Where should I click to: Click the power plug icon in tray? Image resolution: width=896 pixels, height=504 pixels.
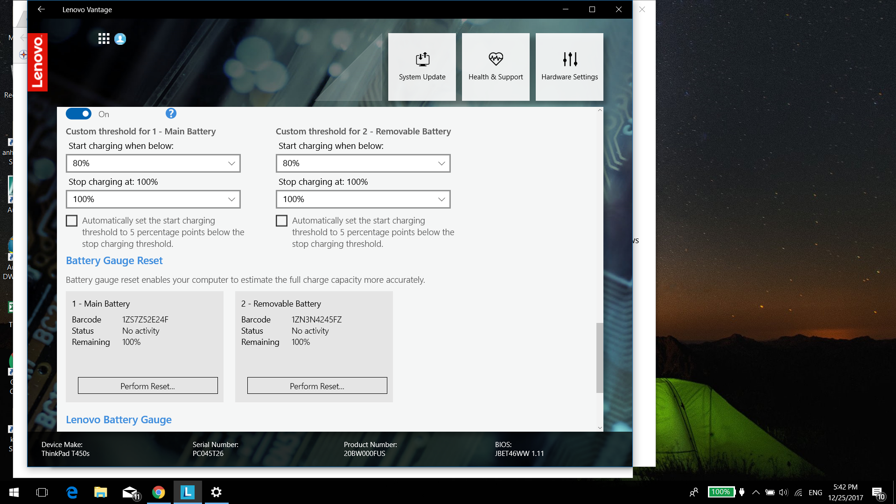click(x=742, y=492)
